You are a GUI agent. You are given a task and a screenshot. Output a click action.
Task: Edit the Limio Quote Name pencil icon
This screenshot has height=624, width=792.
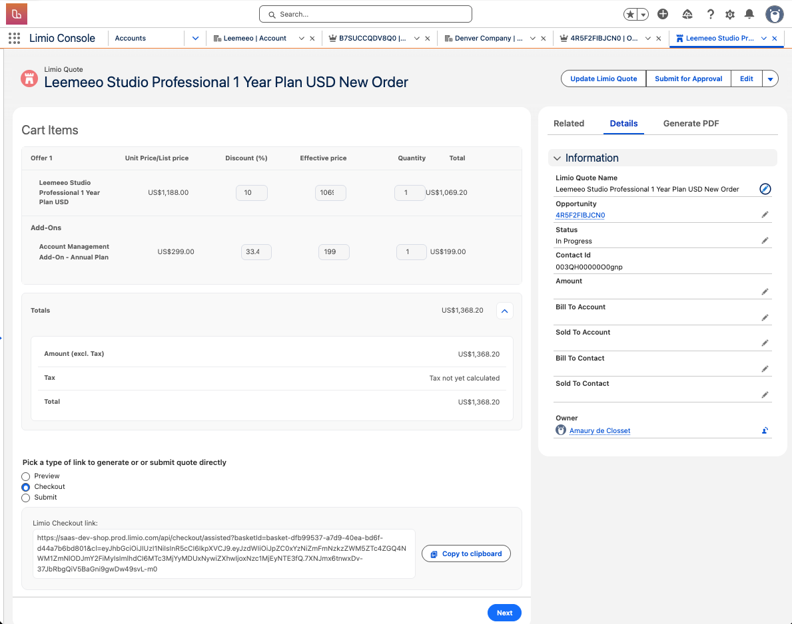(765, 189)
